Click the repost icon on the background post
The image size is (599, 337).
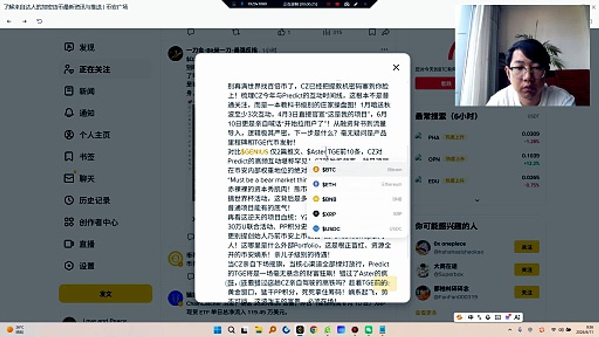pyautogui.click(x=236, y=32)
